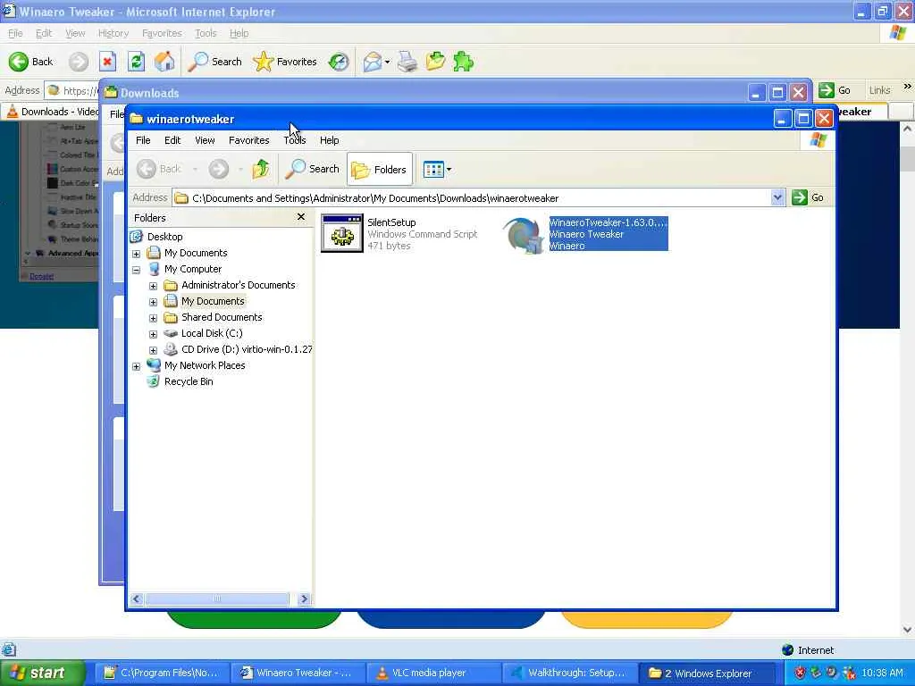Viewport: 915px width, 686px height.
Task: Open Search in Internet Explorer toolbar
Action: (214, 62)
